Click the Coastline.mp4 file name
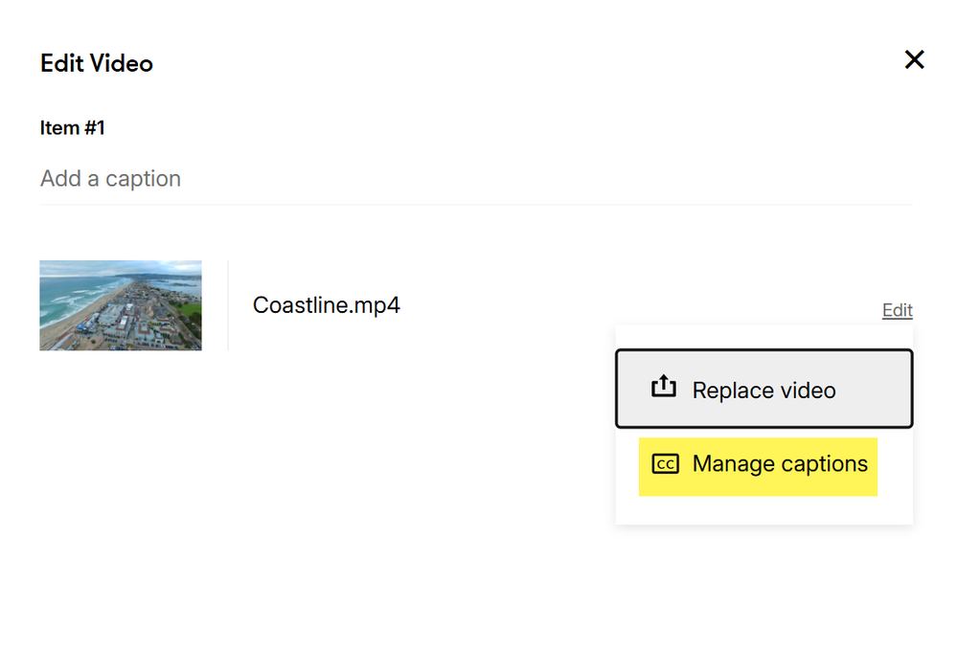The width and height of the screenshot is (957, 648). click(x=326, y=305)
